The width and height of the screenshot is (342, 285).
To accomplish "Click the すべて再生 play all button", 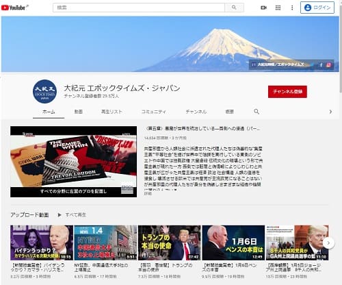I will point(72,215).
